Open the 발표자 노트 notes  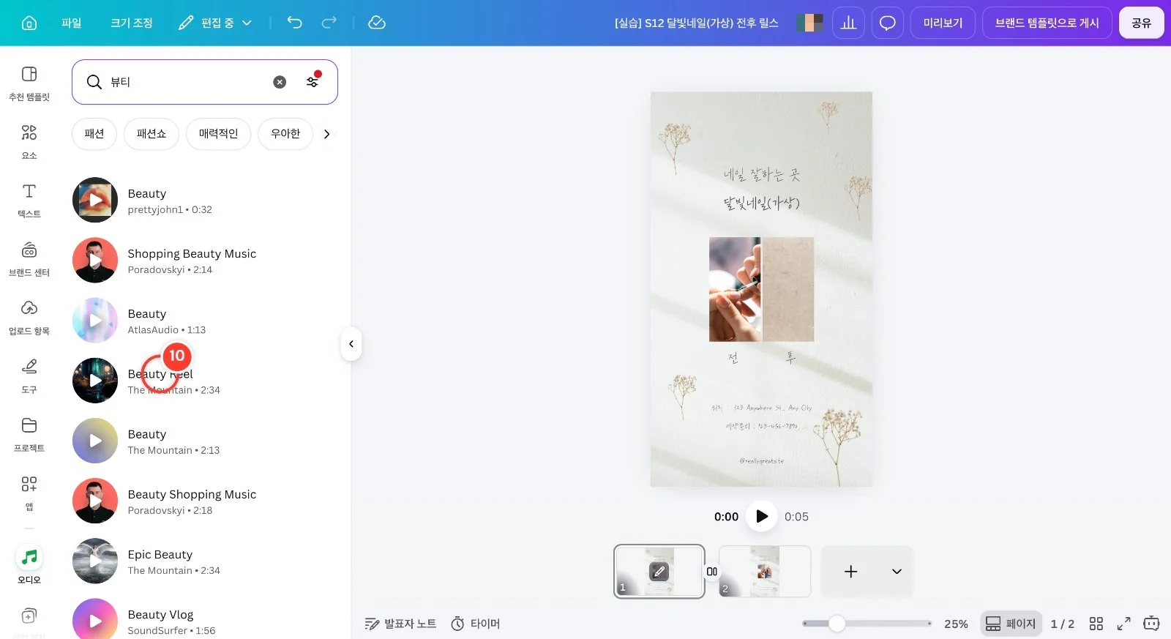[x=400, y=624]
